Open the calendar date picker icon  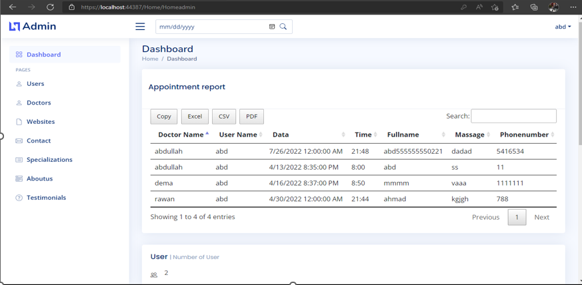[272, 27]
